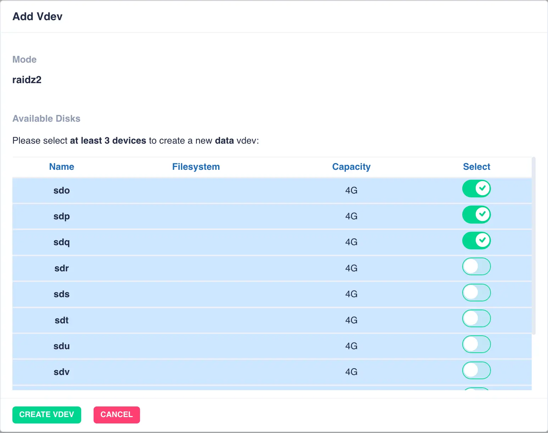Toggle on the sdt disk
Viewport: 548px width, 433px height.
(x=476, y=319)
